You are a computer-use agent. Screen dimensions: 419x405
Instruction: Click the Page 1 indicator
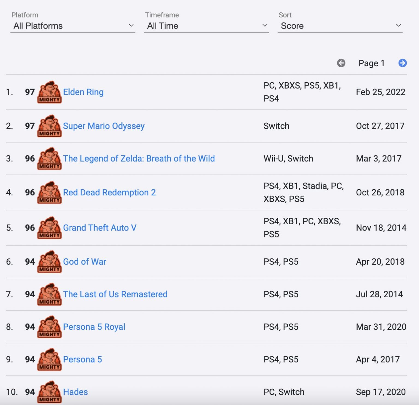372,63
